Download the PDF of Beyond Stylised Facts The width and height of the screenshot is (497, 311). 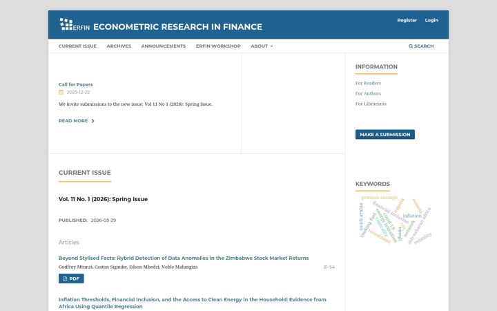point(71,279)
